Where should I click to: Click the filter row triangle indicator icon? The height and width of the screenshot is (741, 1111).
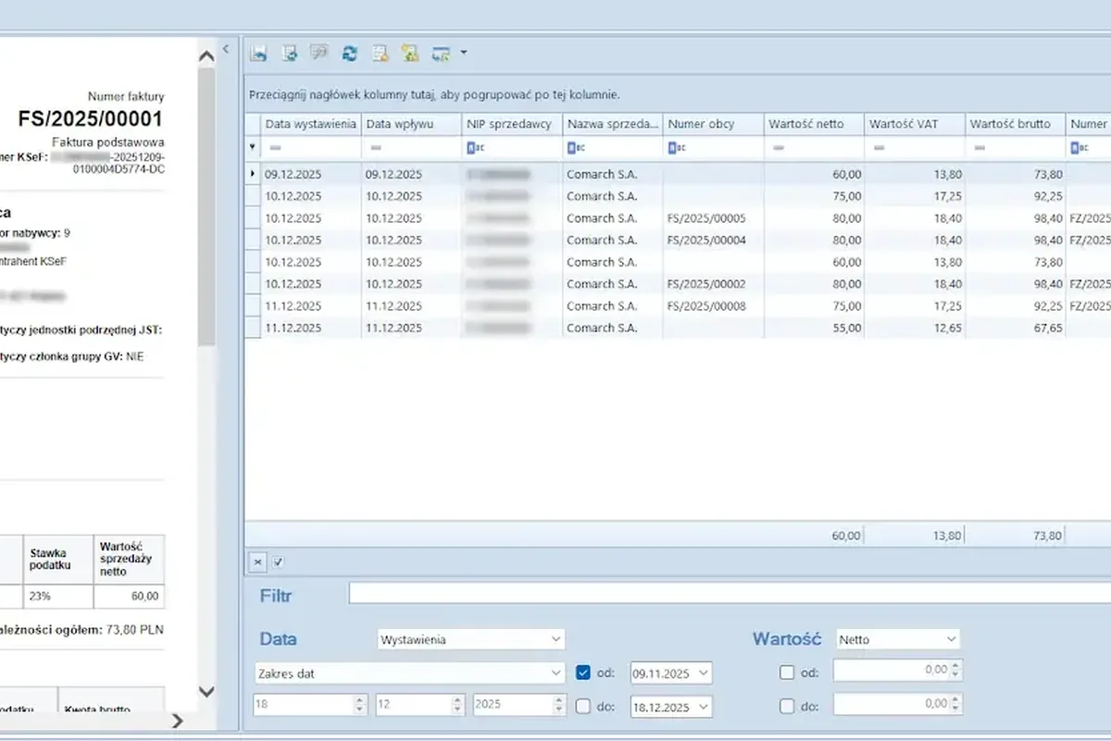(x=253, y=147)
